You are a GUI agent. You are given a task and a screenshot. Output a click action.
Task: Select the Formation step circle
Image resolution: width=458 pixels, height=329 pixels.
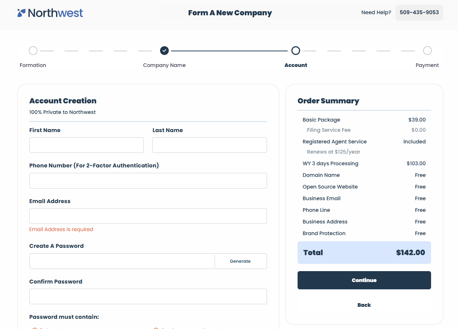[x=33, y=51]
